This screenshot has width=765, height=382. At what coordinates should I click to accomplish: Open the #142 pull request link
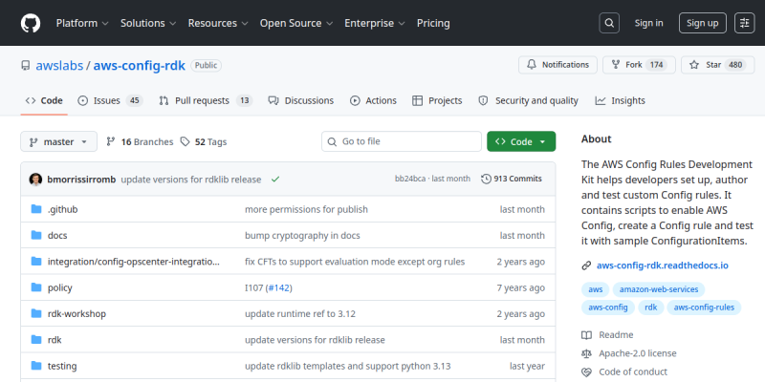click(279, 287)
